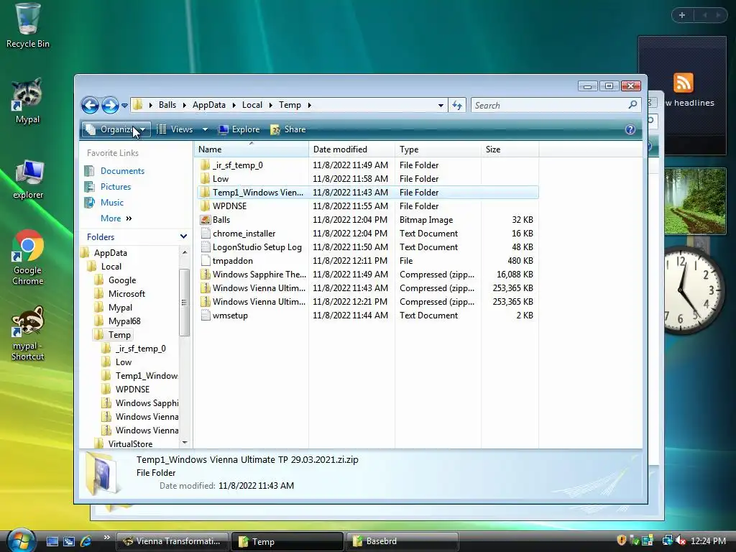Launch the Google Chrome desktop icon
Viewport: 736px width, 552px height.
point(28,257)
